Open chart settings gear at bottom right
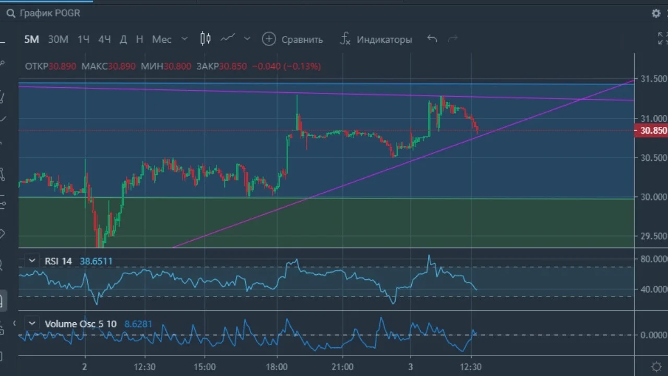 (x=657, y=366)
